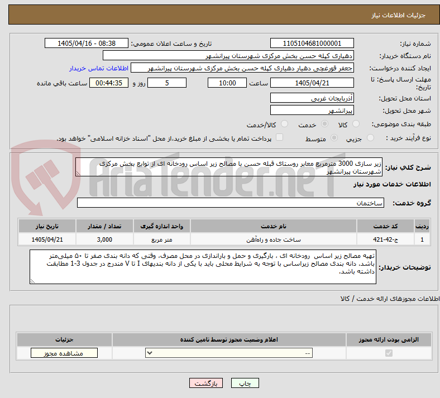440x398 pixels.
Task: Open buyer contact info link
Action: [x=99, y=69]
